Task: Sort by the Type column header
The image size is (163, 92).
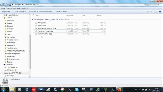Action: pos(83,15)
